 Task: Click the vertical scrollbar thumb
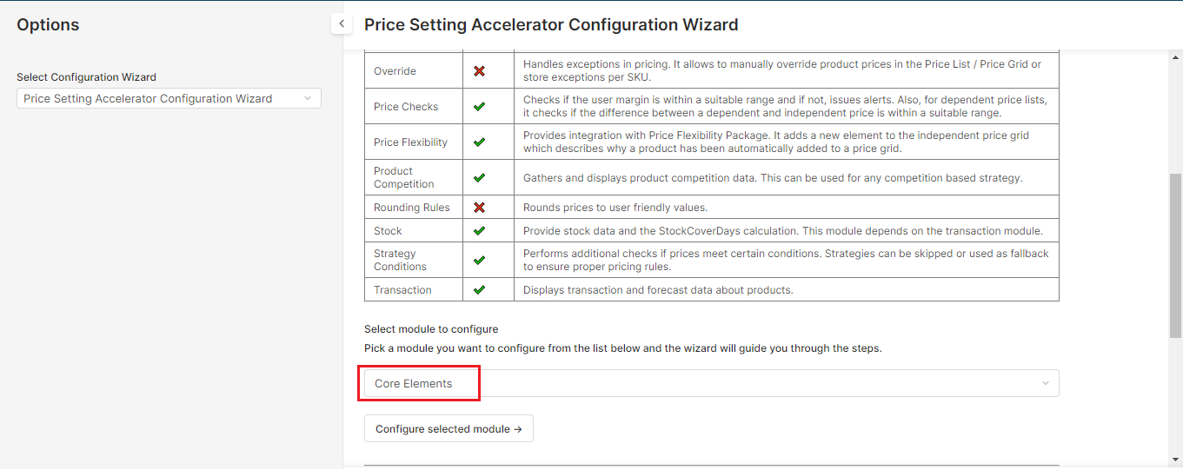pyautogui.click(x=1175, y=255)
